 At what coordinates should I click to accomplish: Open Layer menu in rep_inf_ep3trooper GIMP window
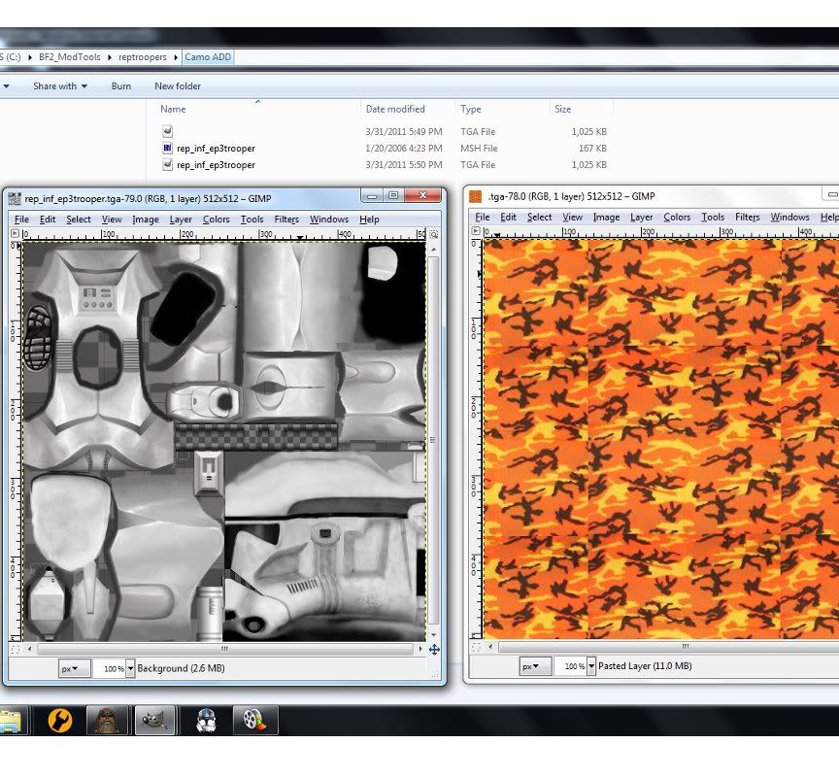tap(181, 220)
